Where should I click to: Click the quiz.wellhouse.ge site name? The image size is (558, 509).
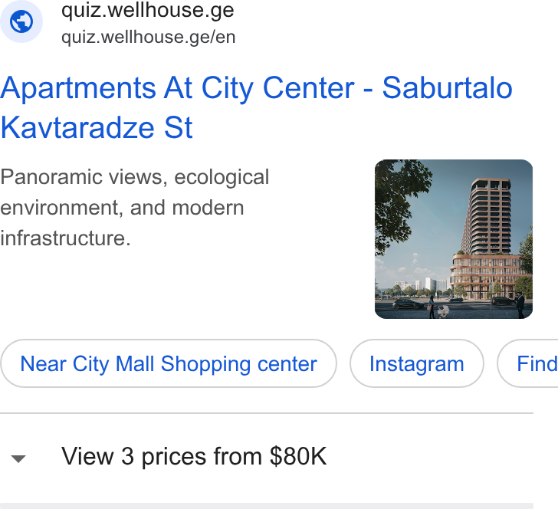(x=148, y=10)
